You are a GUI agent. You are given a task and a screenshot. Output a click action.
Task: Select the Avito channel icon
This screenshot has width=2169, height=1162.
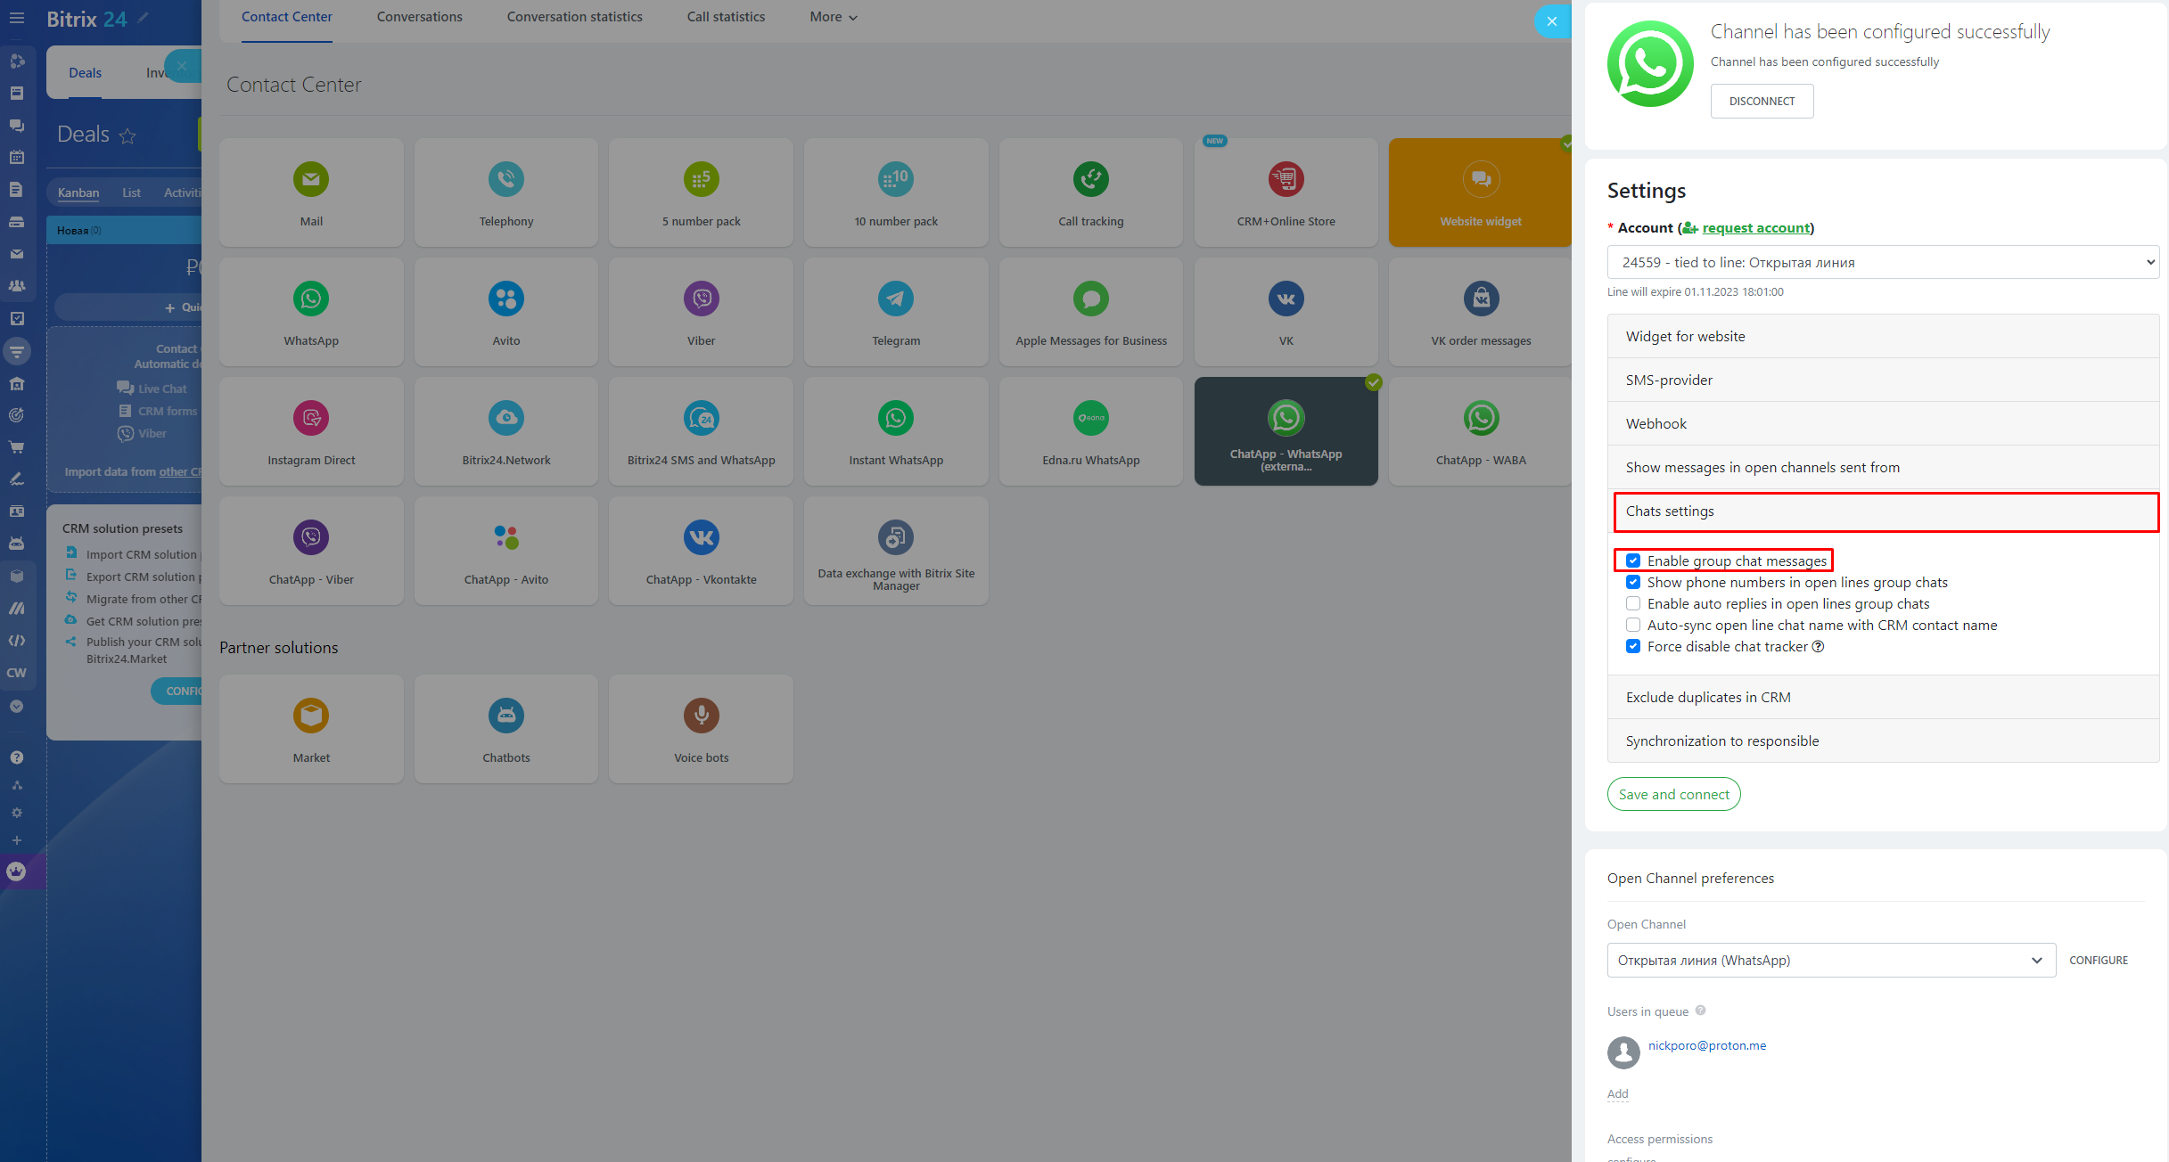(x=505, y=299)
